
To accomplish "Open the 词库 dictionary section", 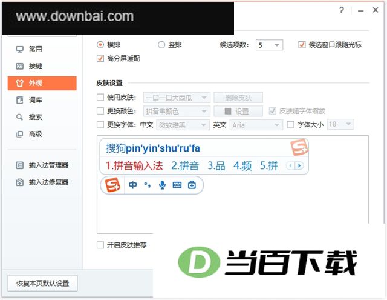I will (42, 100).
